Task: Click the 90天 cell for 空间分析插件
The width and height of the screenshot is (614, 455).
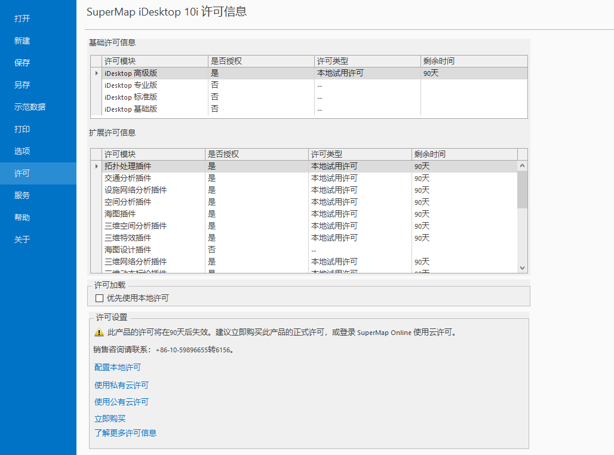Action: tap(465, 202)
